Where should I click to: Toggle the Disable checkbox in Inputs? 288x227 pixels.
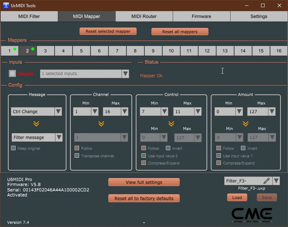tap(12, 73)
